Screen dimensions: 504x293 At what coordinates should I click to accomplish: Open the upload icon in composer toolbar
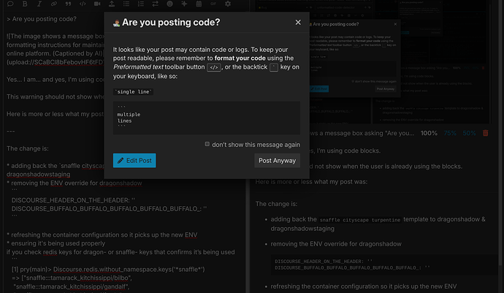(x=112, y=4)
